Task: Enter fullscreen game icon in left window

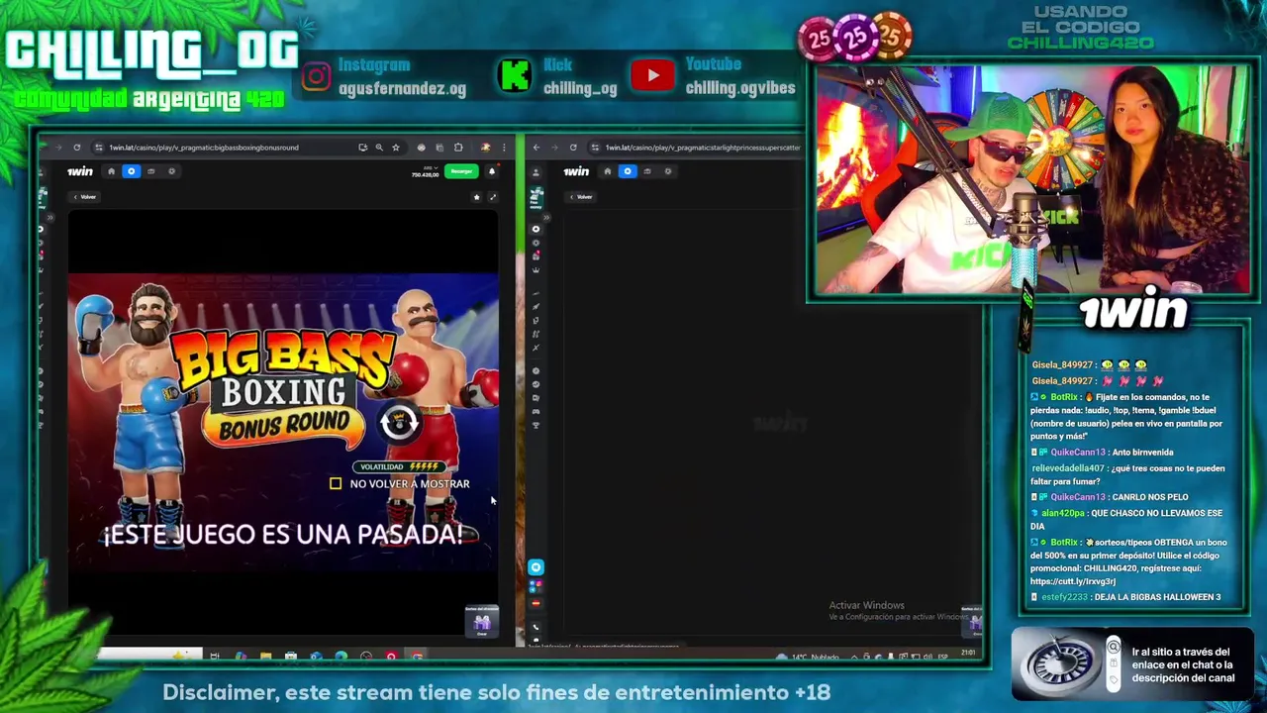Action: [x=492, y=197]
